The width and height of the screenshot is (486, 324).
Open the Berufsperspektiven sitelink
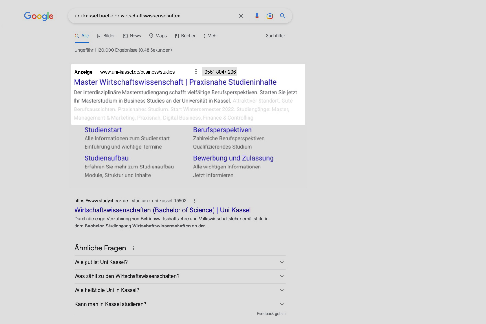coord(222,130)
